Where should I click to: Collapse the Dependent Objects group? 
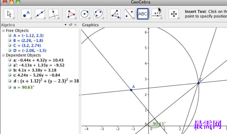click(x=3, y=55)
